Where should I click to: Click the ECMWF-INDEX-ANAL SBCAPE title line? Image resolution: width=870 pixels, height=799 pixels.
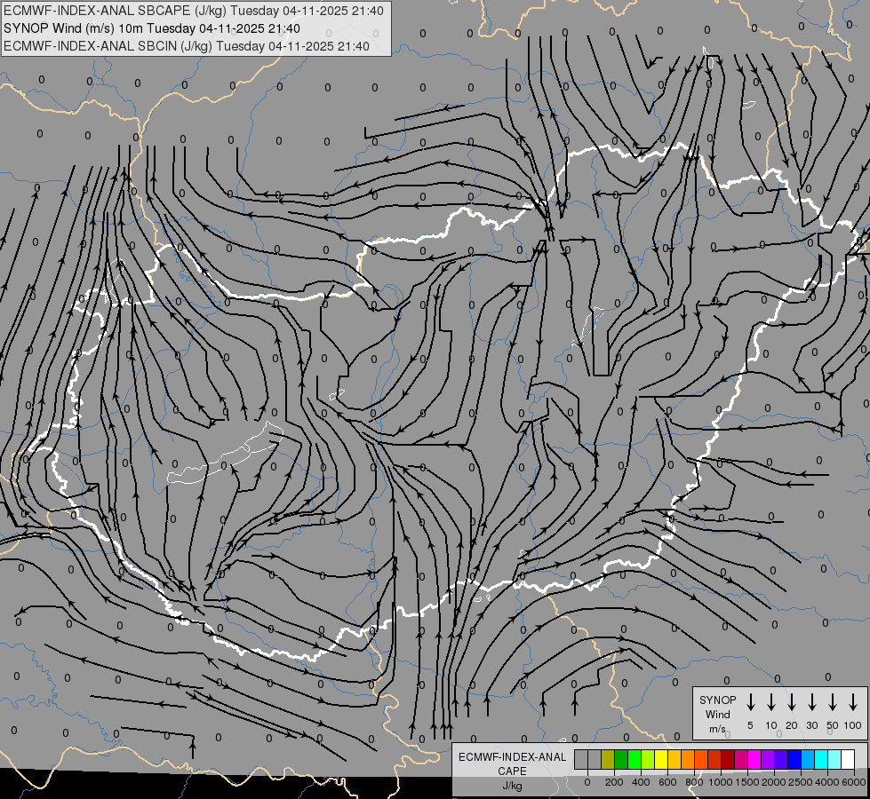tap(194, 11)
